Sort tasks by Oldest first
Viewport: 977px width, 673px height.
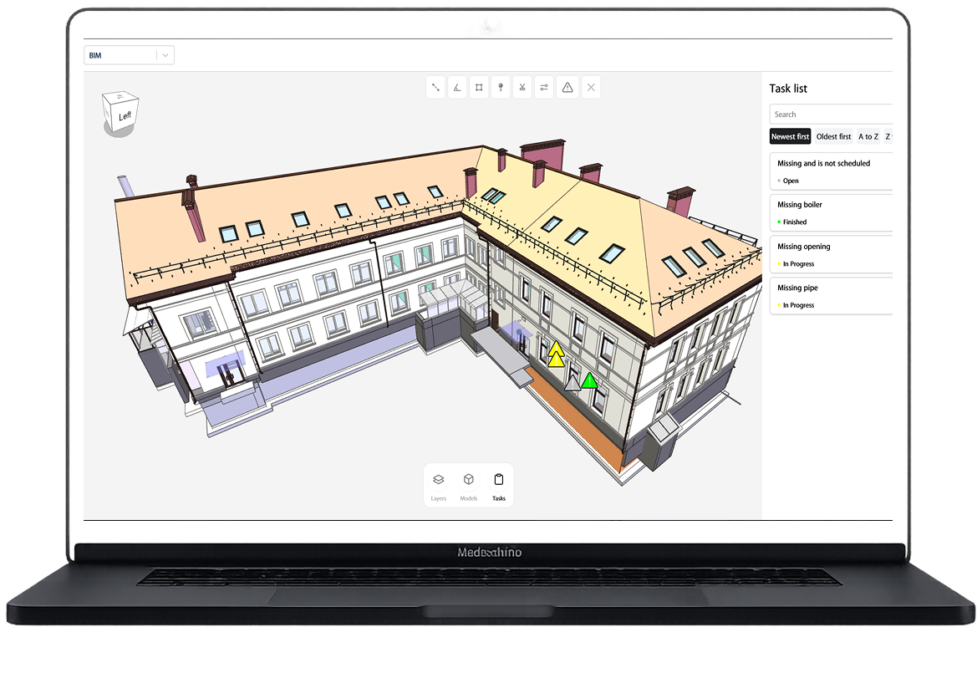pos(833,136)
